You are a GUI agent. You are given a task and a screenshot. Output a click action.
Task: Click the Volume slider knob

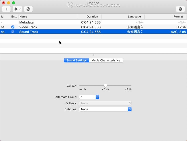(105, 86)
